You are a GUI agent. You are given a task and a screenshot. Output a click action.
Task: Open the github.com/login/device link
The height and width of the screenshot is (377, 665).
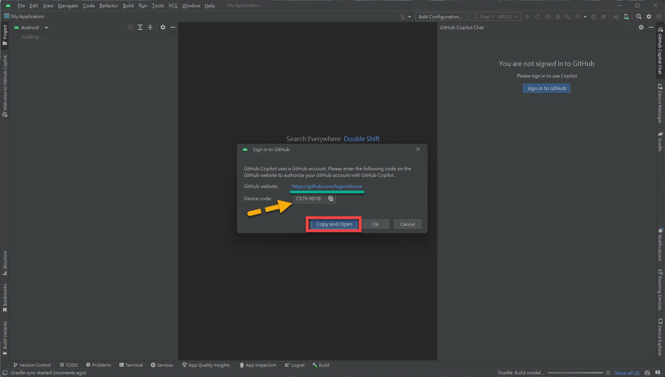point(327,186)
